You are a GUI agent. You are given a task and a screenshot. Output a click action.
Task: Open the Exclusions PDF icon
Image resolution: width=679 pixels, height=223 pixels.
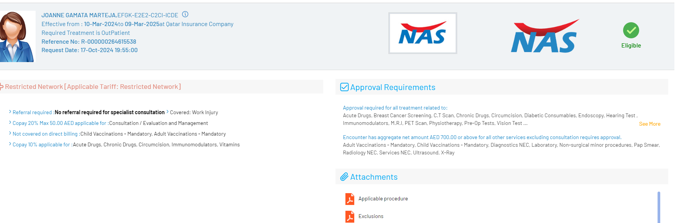(350, 216)
